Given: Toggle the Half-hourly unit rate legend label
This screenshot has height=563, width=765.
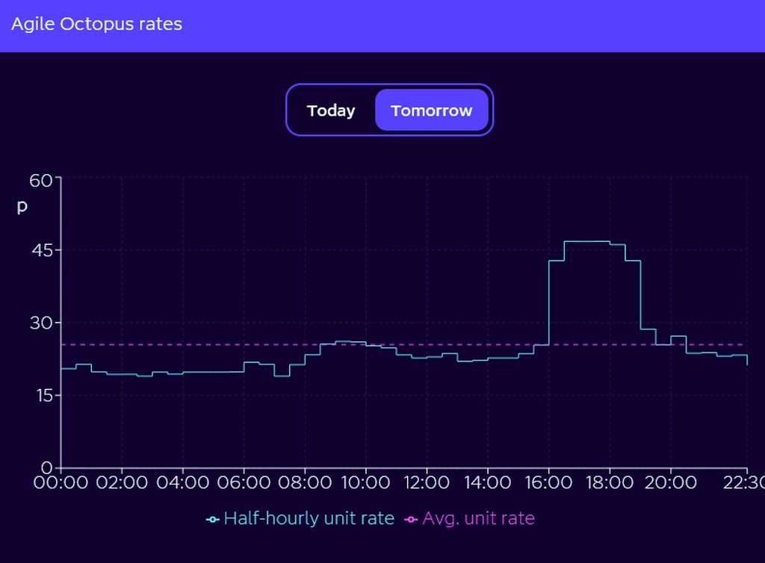Looking at the screenshot, I should [309, 518].
